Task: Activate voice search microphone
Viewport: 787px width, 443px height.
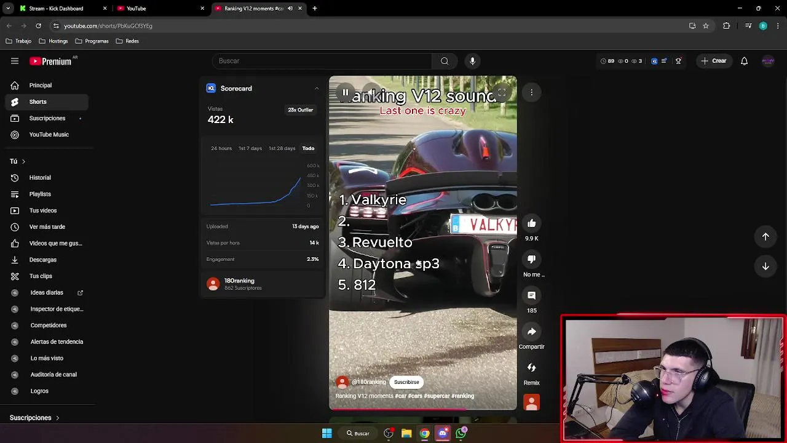Action: [x=472, y=61]
